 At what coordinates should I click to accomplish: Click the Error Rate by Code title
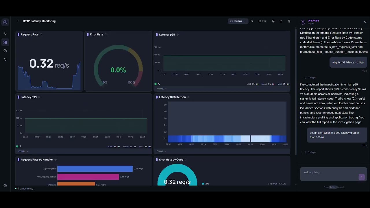(x=171, y=159)
